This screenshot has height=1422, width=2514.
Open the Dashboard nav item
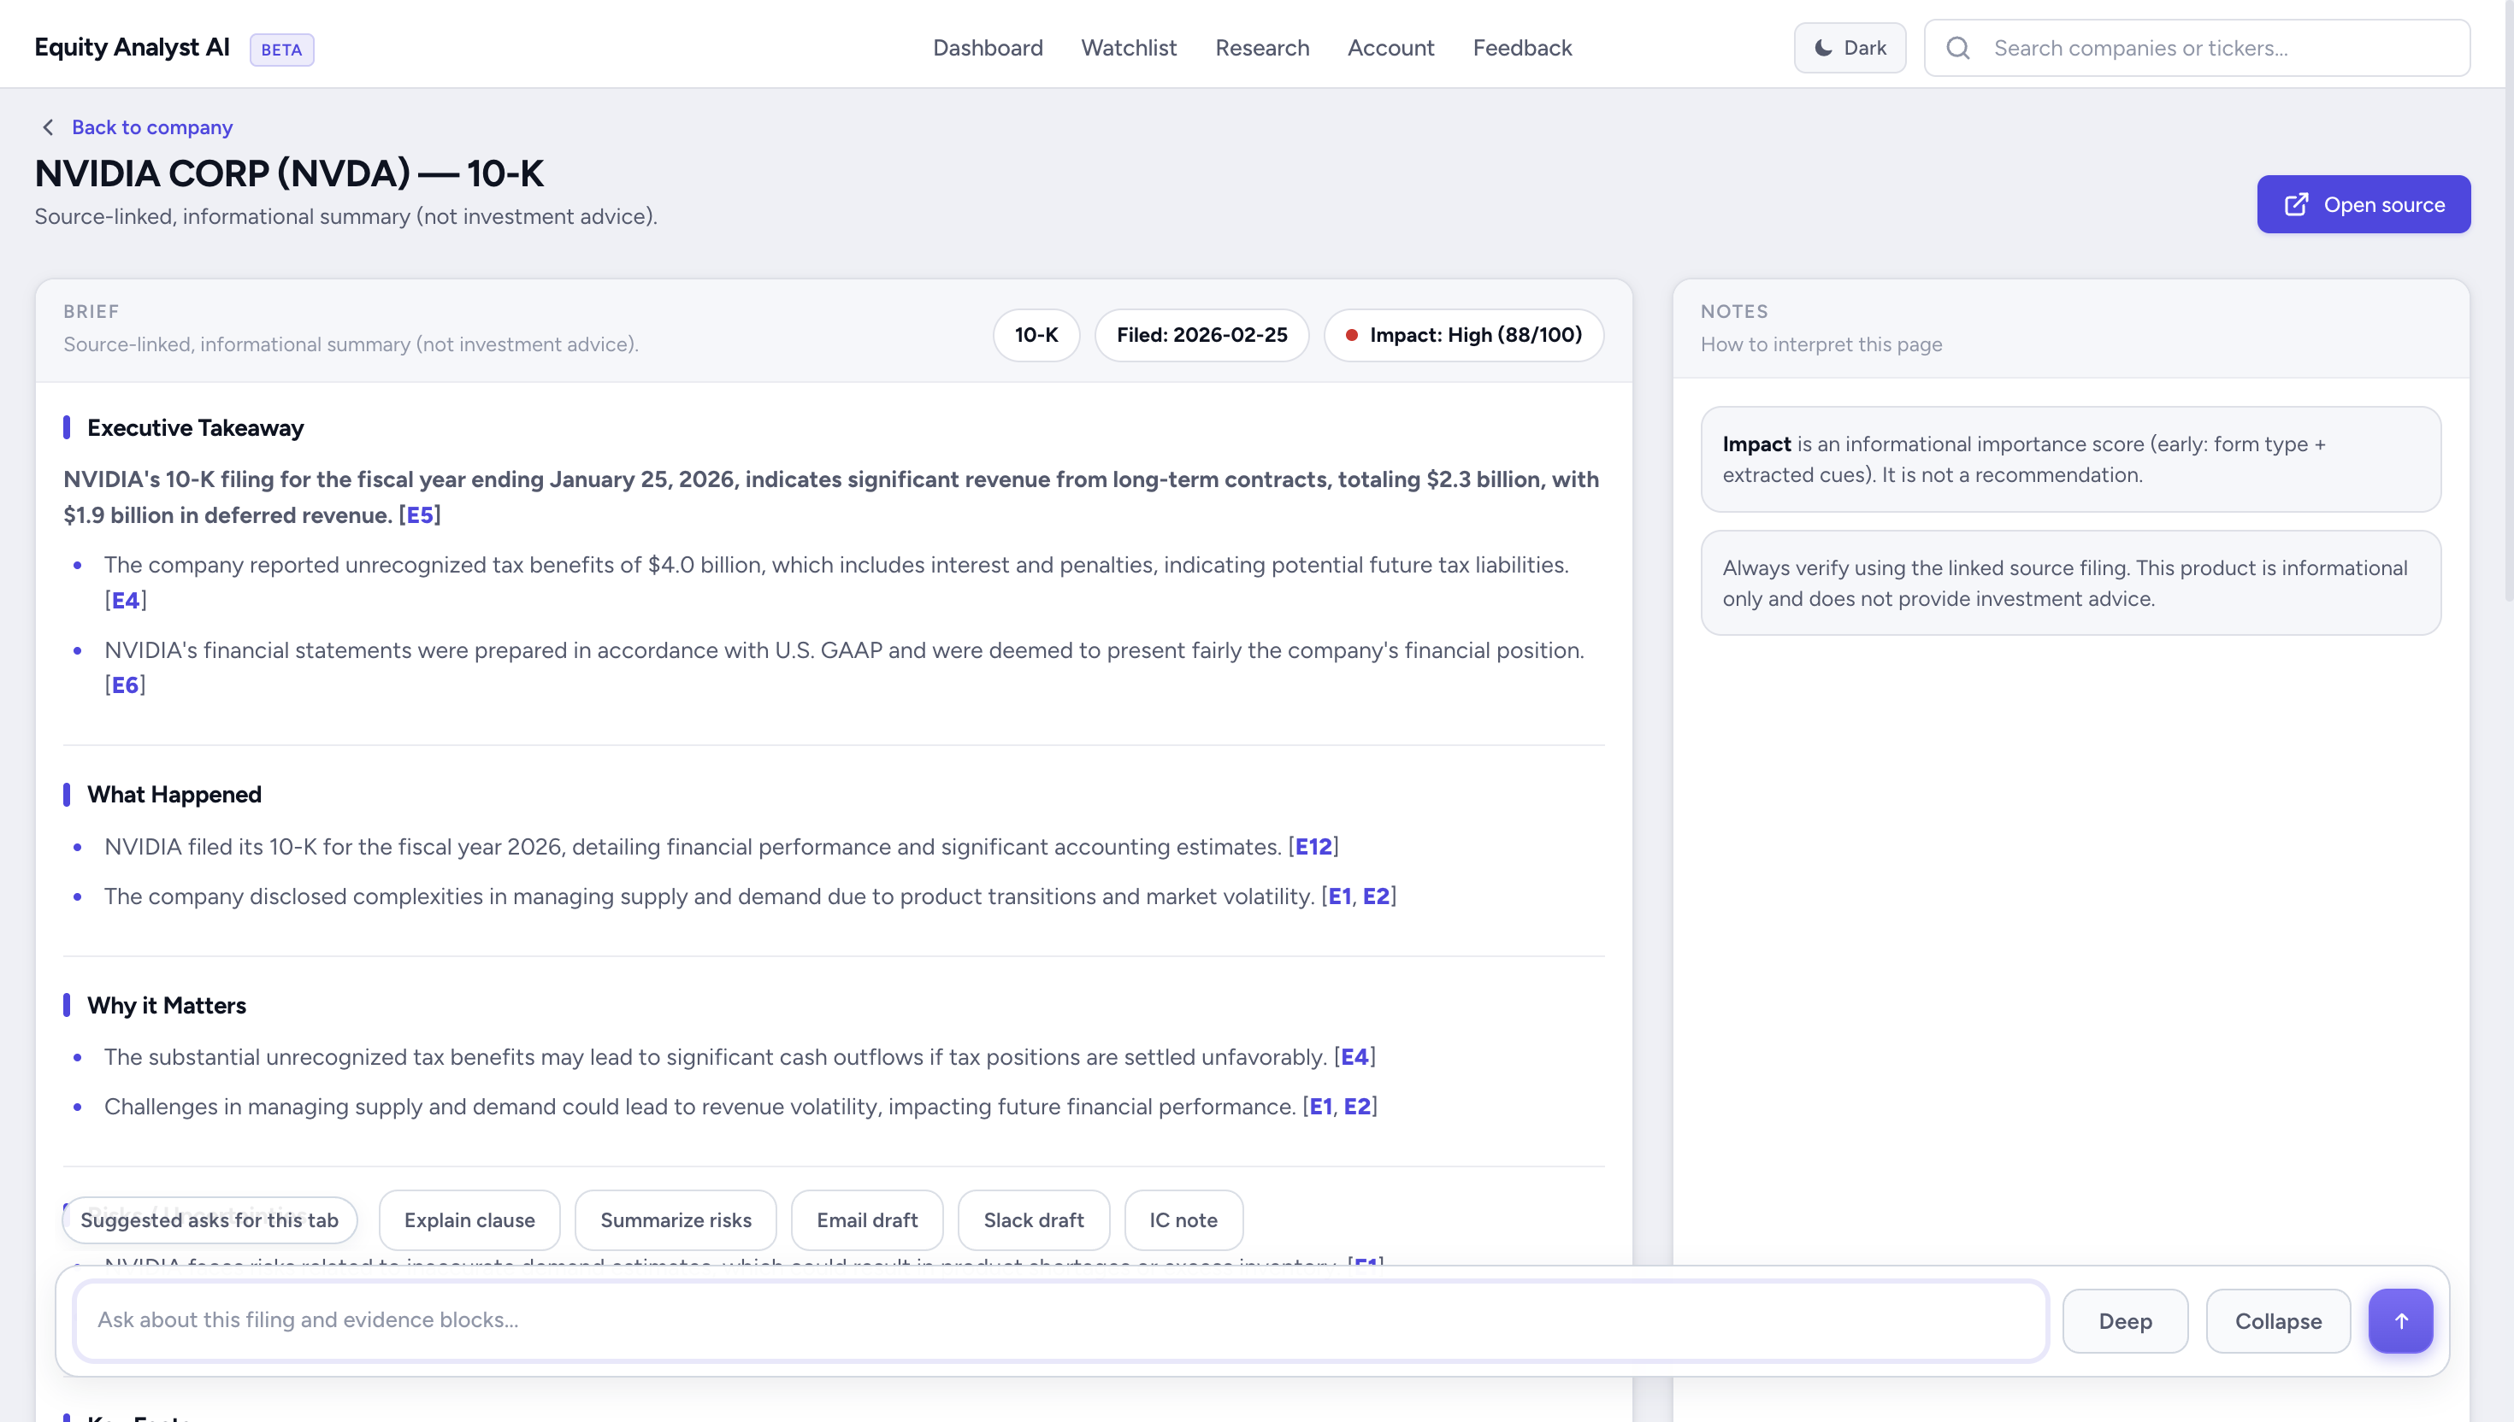click(987, 48)
